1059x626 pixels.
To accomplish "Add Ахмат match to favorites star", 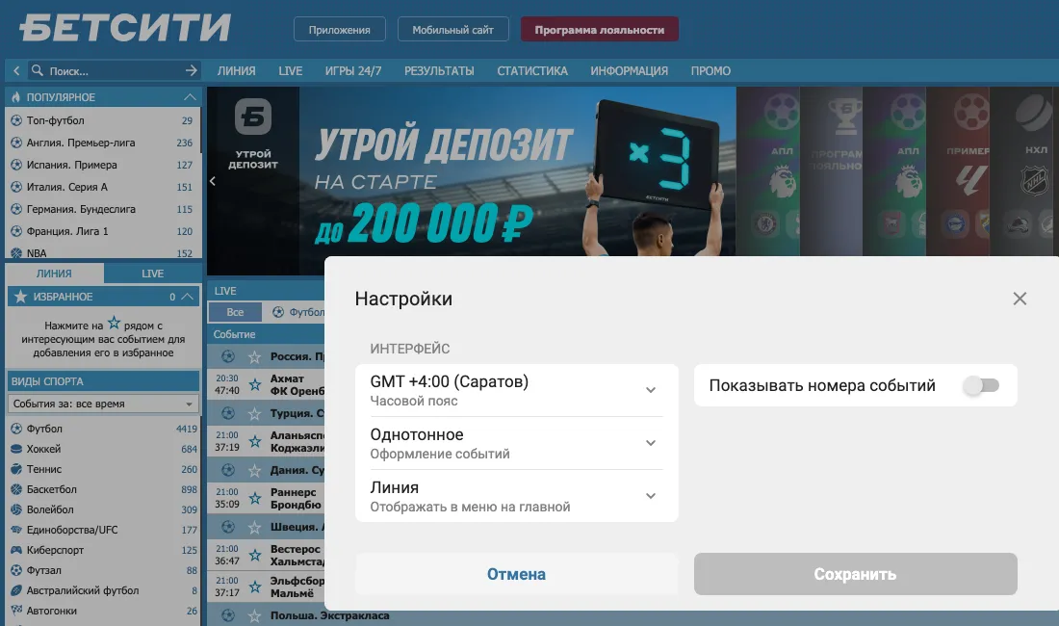I will [254, 384].
